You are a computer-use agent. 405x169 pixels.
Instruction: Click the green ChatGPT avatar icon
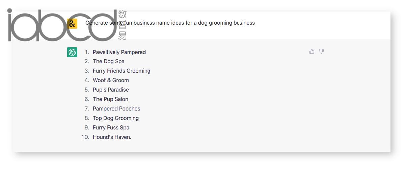[72, 52]
